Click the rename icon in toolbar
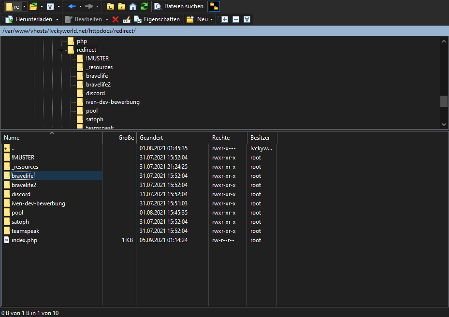 point(127,19)
